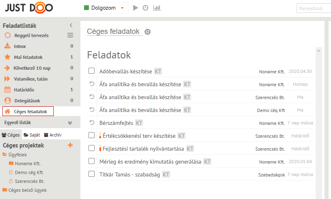Click date 2020.05.04 on Mérleg row

click(x=300, y=162)
